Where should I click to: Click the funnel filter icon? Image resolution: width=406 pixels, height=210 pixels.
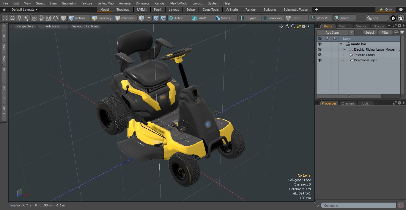(x=402, y=32)
